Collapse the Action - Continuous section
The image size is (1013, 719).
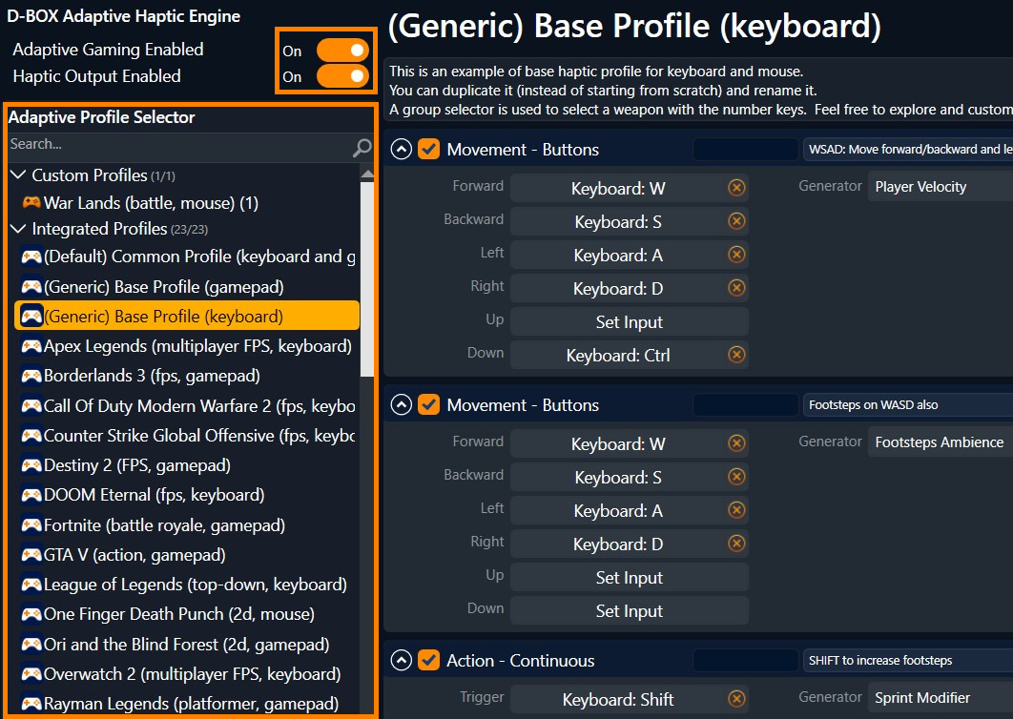coord(402,661)
